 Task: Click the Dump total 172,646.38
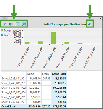point(34,106)
